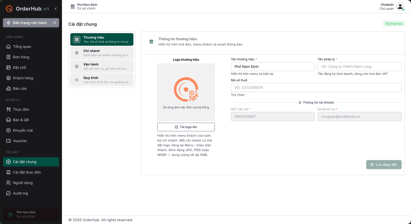Screen dimensions: 411x224
Task: Open Khuyến mãi promotions page
Action: [x=31, y=130]
